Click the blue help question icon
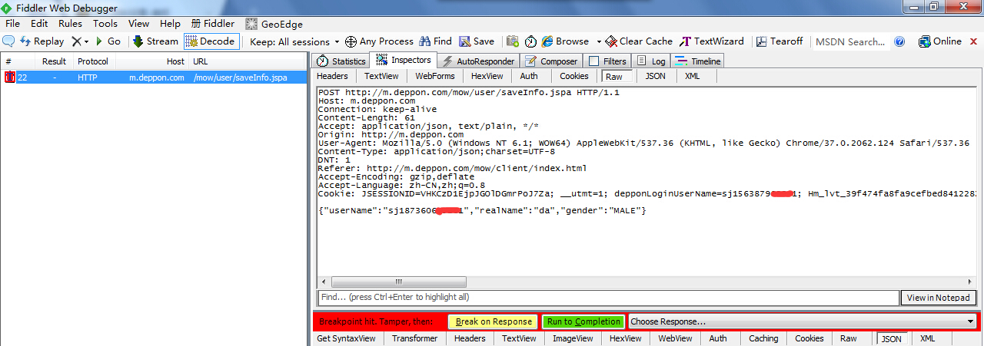984x346 pixels. click(x=899, y=41)
